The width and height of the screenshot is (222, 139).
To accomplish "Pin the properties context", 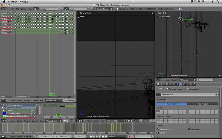I will coord(158,89).
